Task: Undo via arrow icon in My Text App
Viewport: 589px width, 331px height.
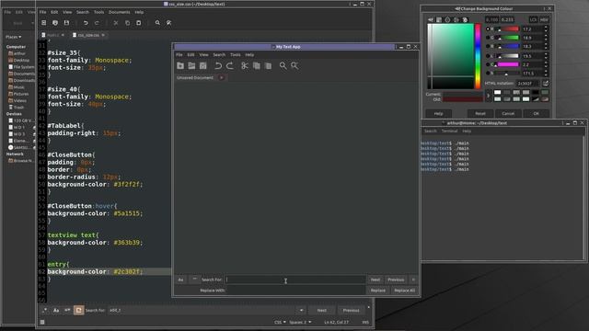Action: click(218, 65)
